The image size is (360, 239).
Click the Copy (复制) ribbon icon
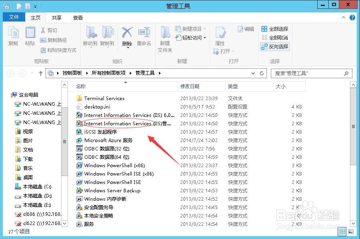pos(13,32)
